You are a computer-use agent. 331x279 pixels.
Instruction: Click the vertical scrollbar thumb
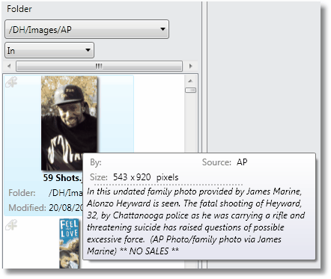tap(190, 90)
